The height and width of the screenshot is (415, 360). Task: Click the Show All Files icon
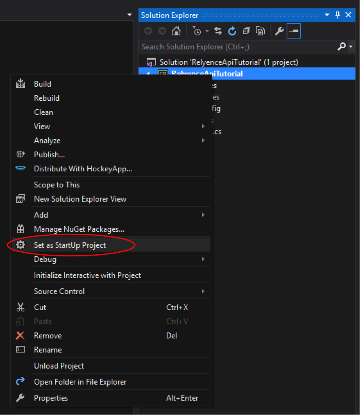tap(260, 31)
